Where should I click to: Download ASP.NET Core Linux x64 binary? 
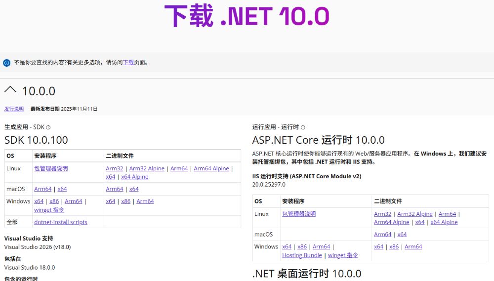pyautogui.click(x=420, y=222)
